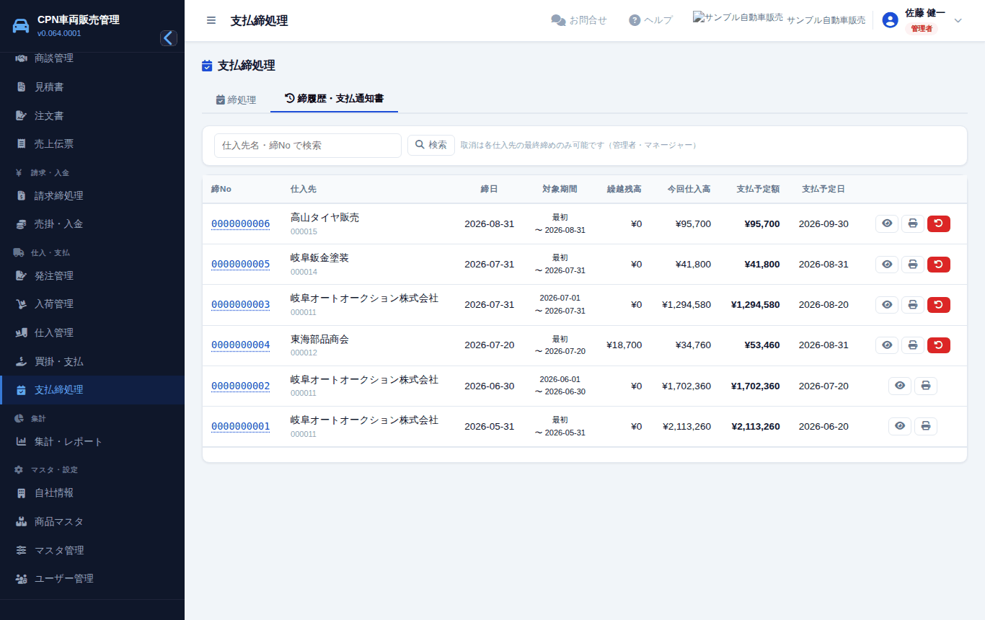Select the 締履歴・支払通知書 tab
This screenshot has height=620, width=985.
[334, 99]
